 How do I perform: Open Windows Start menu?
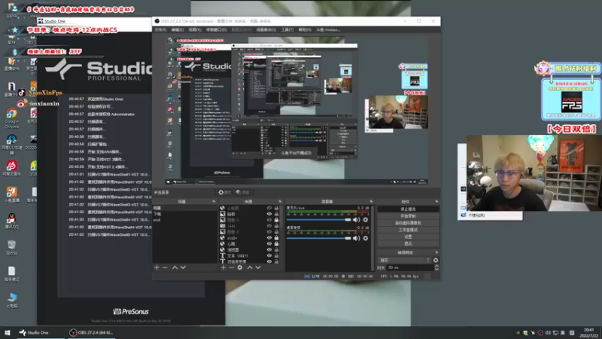point(8,332)
